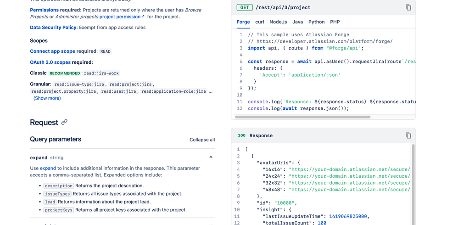Screen dimensions: 458x225
Task: Follow the expand link in parameter description
Action: point(48,169)
